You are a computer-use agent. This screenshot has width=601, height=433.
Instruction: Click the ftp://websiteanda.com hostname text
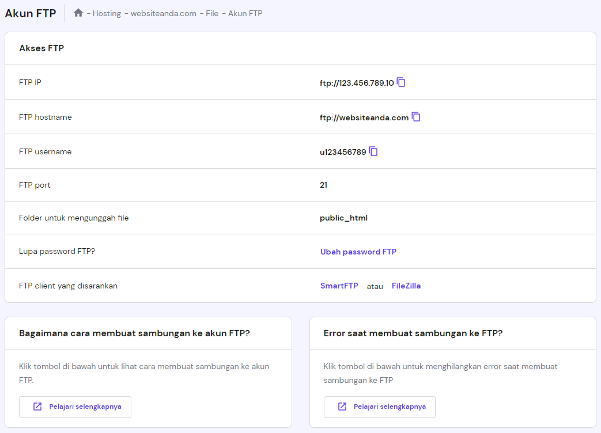pyautogui.click(x=364, y=117)
